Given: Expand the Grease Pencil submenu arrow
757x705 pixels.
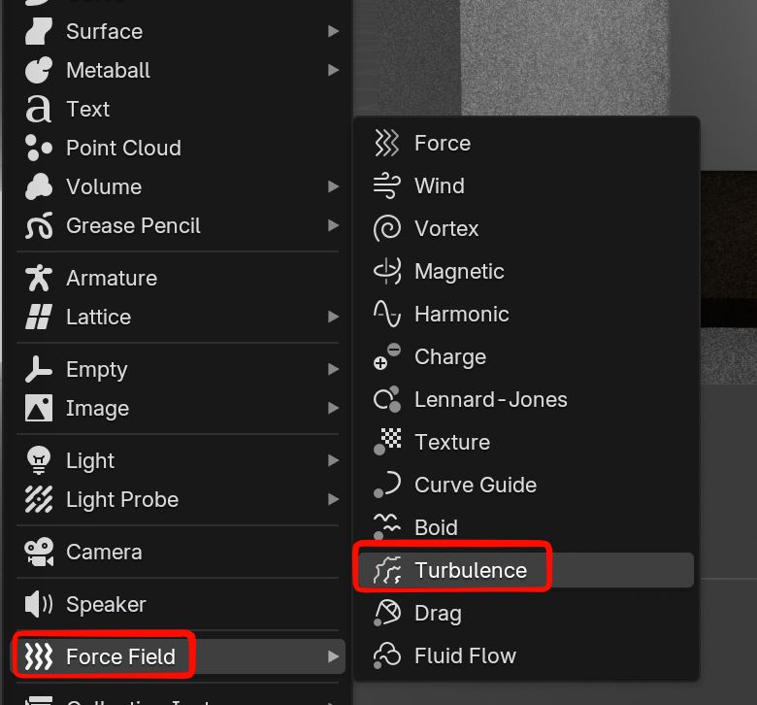Looking at the screenshot, I should (334, 226).
